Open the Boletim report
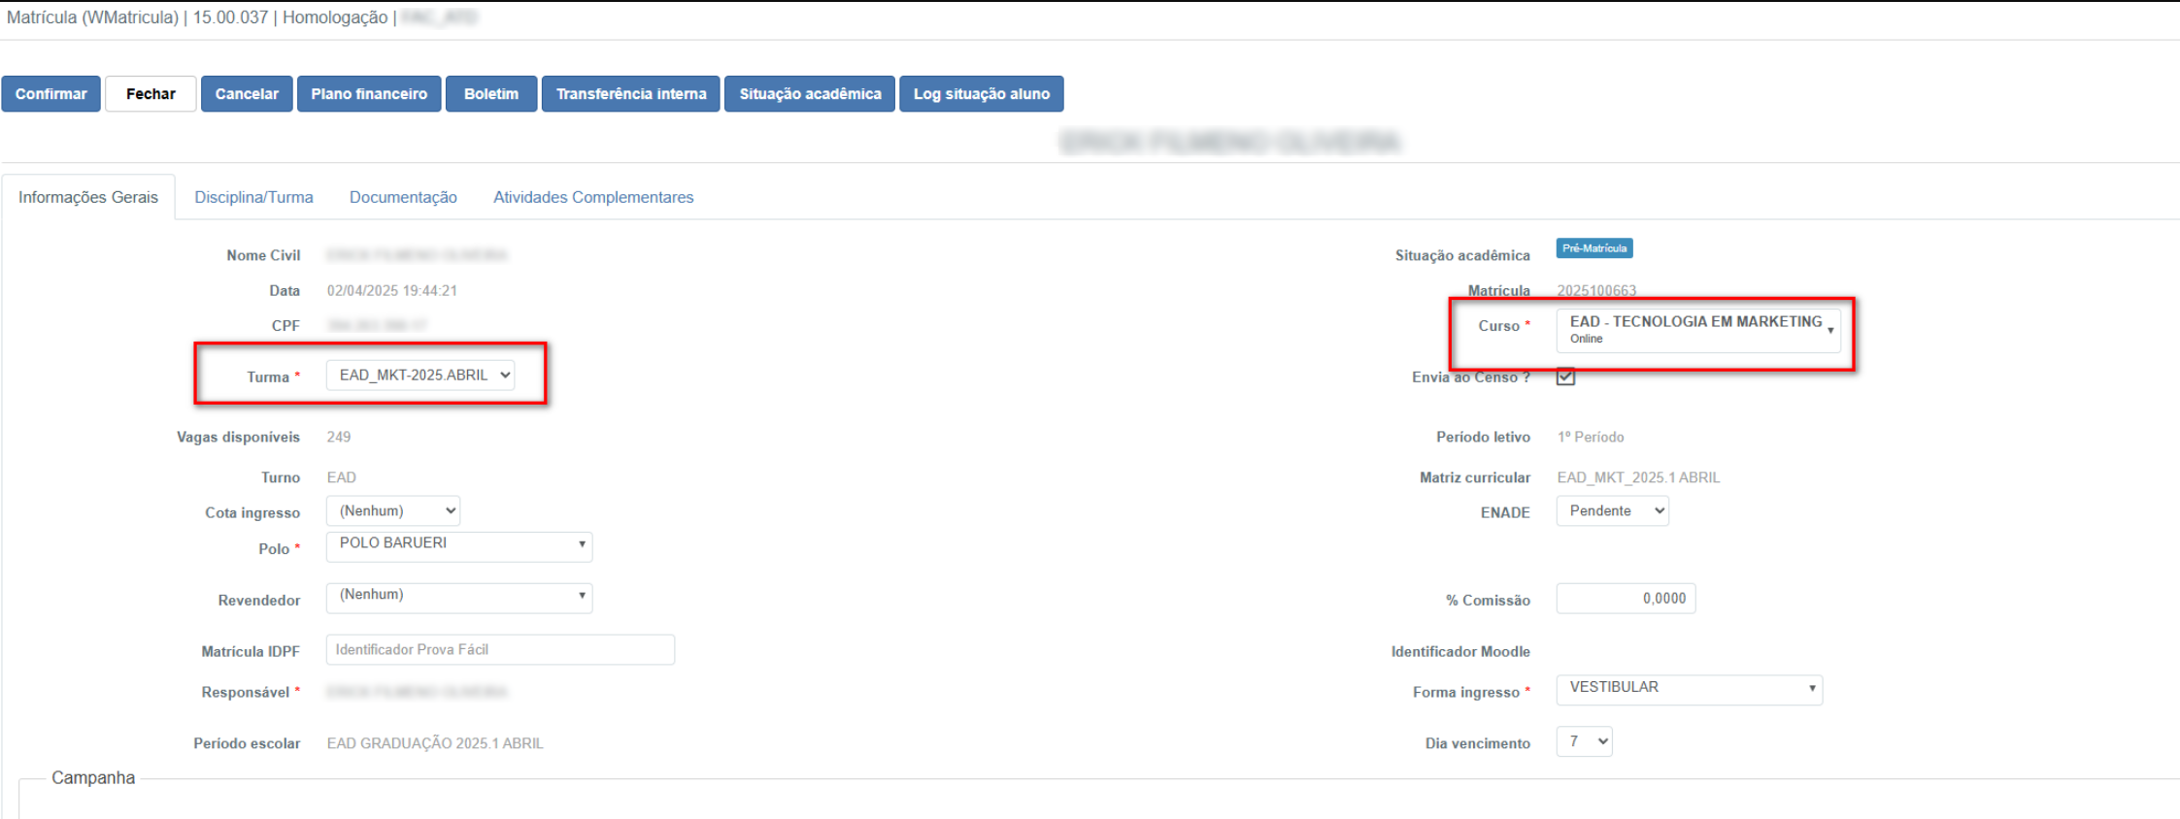 point(491,94)
